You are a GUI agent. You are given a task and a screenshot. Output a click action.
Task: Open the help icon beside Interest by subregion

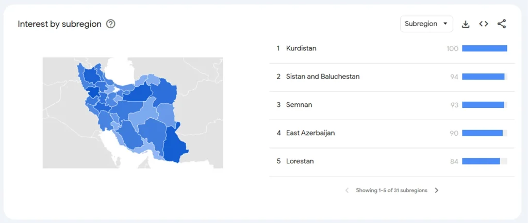click(110, 24)
